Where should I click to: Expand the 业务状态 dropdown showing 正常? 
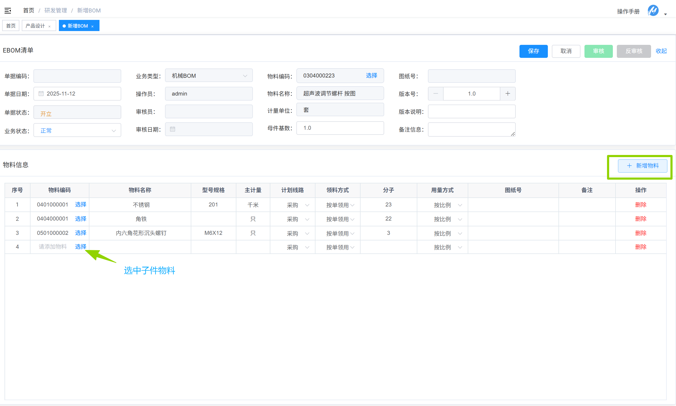[x=77, y=131]
